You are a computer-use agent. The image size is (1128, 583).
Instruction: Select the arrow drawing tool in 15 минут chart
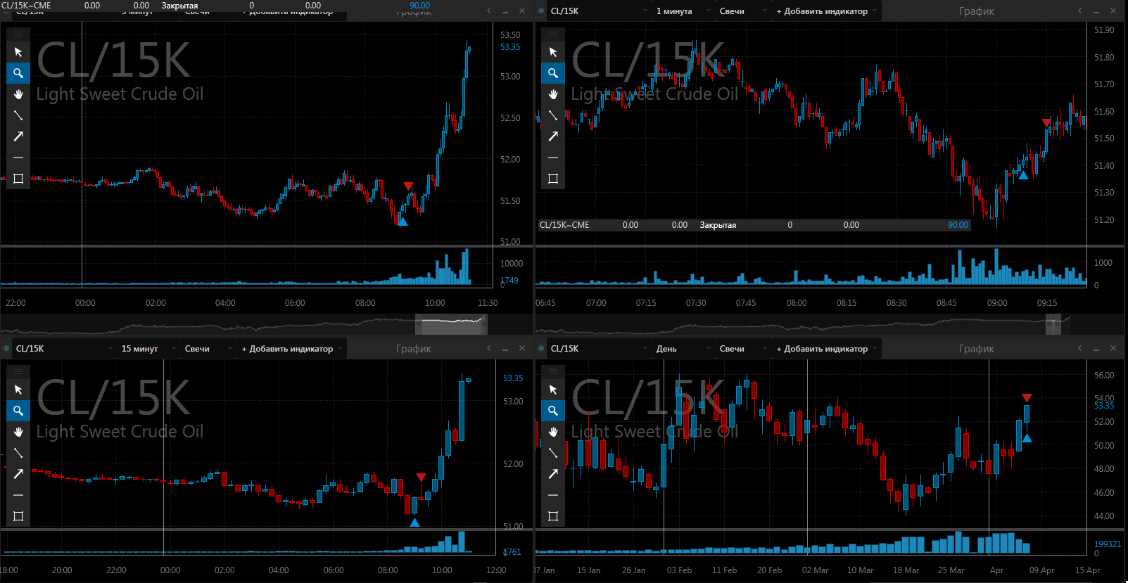pyautogui.click(x=18, y=474)
